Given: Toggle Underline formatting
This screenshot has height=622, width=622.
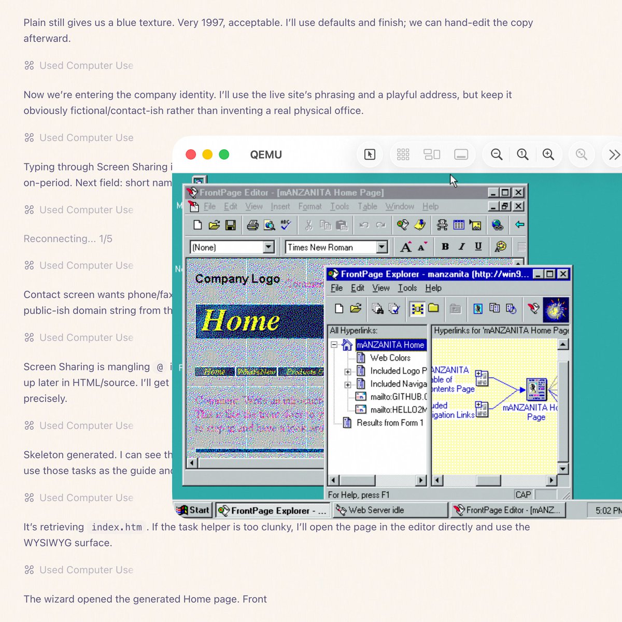Looking at the screenshot, I should [478, 247].
